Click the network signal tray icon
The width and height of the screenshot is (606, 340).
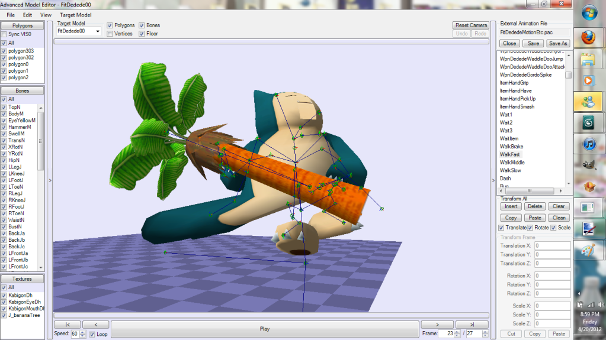pyautogui.click(x=591, y=305)
